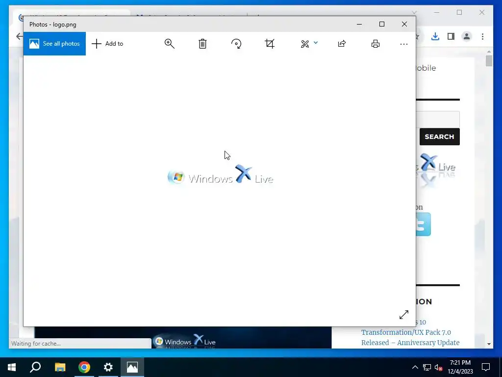Zoom in with the magnifier icon
502x377 pixels.
pos(169,44)
